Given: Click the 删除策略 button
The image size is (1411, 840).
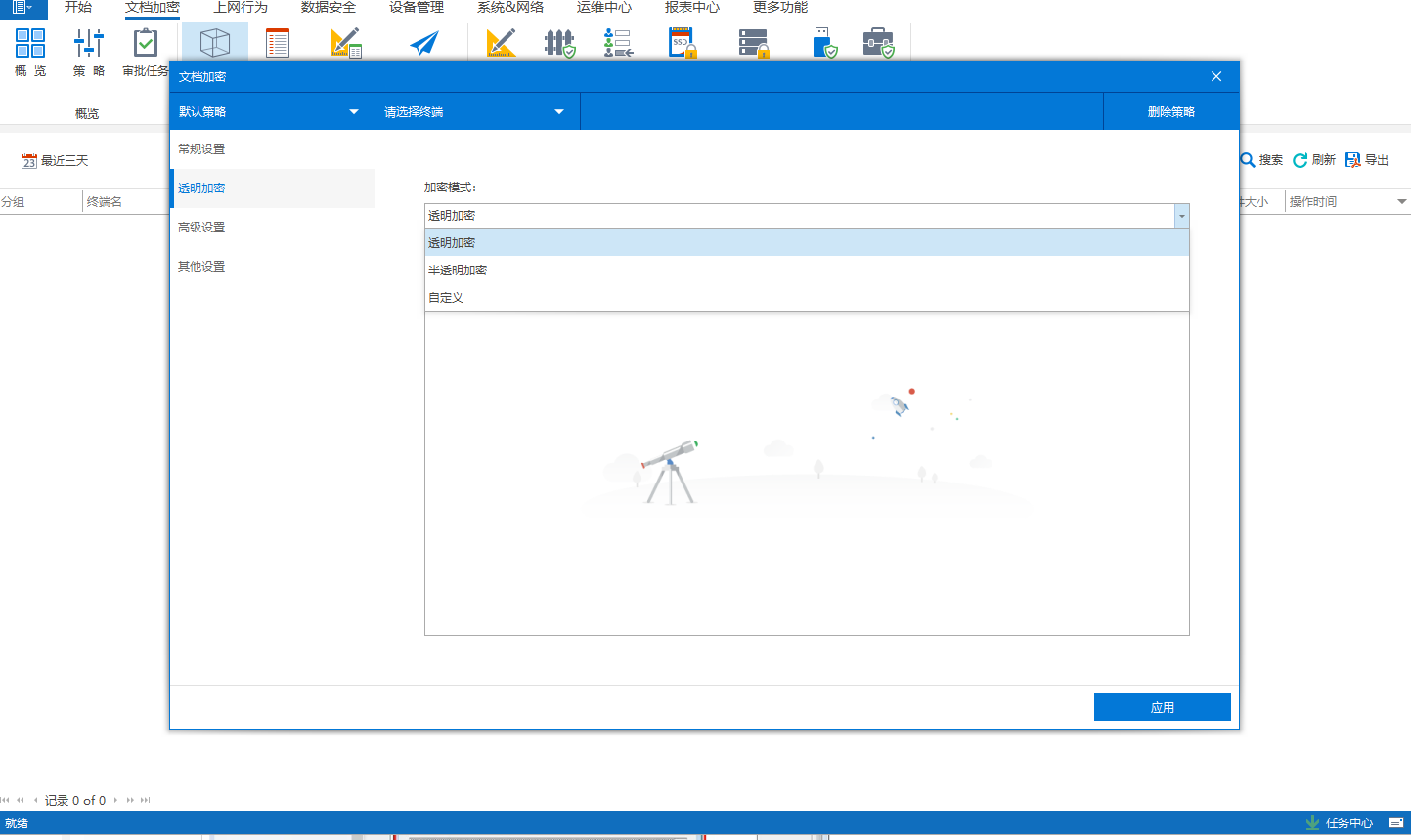Looking at the screenshot, I should tap(1171, 111).
